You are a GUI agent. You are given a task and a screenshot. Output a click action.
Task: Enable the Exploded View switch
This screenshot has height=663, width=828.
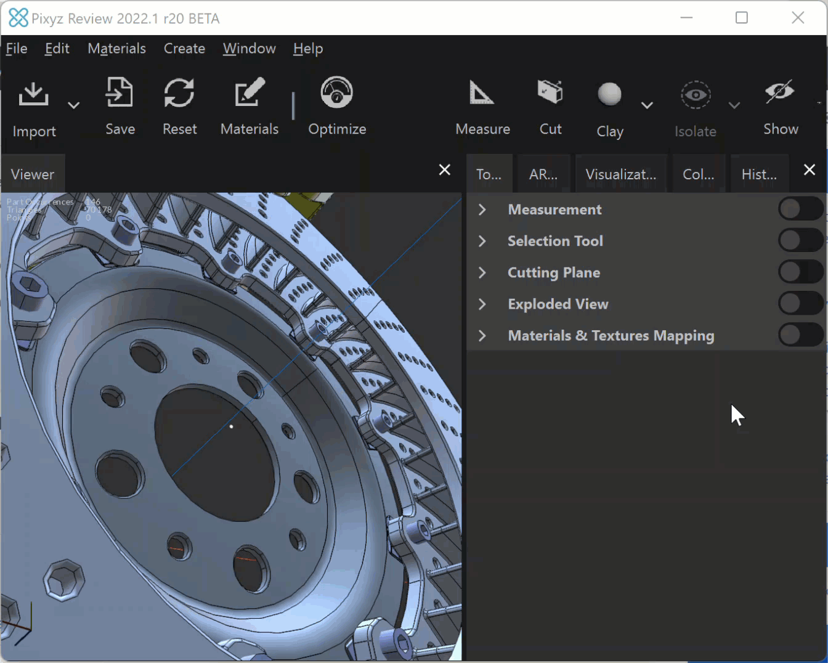(x=800, y=303)
